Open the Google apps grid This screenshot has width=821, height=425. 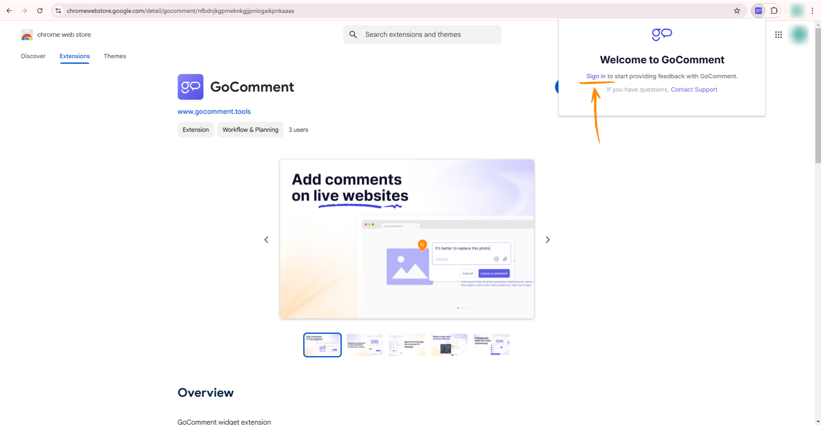(778, 35)
